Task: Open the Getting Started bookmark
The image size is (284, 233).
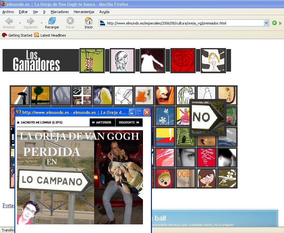Action: 17,35
